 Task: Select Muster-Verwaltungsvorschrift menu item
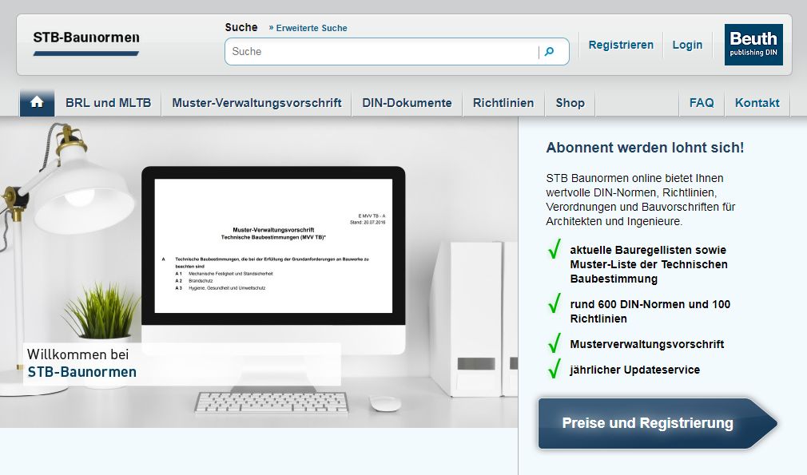(256, 103)
